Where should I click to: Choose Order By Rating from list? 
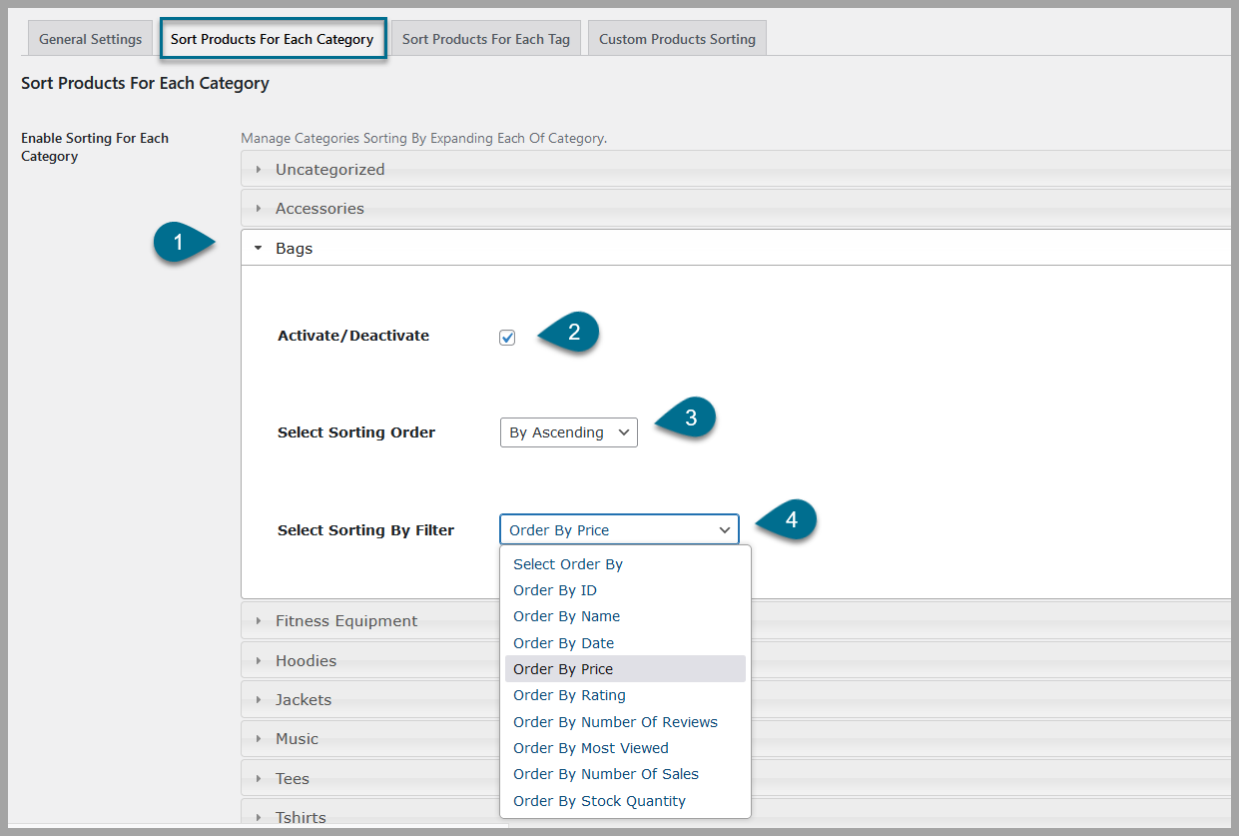(569, 695)
